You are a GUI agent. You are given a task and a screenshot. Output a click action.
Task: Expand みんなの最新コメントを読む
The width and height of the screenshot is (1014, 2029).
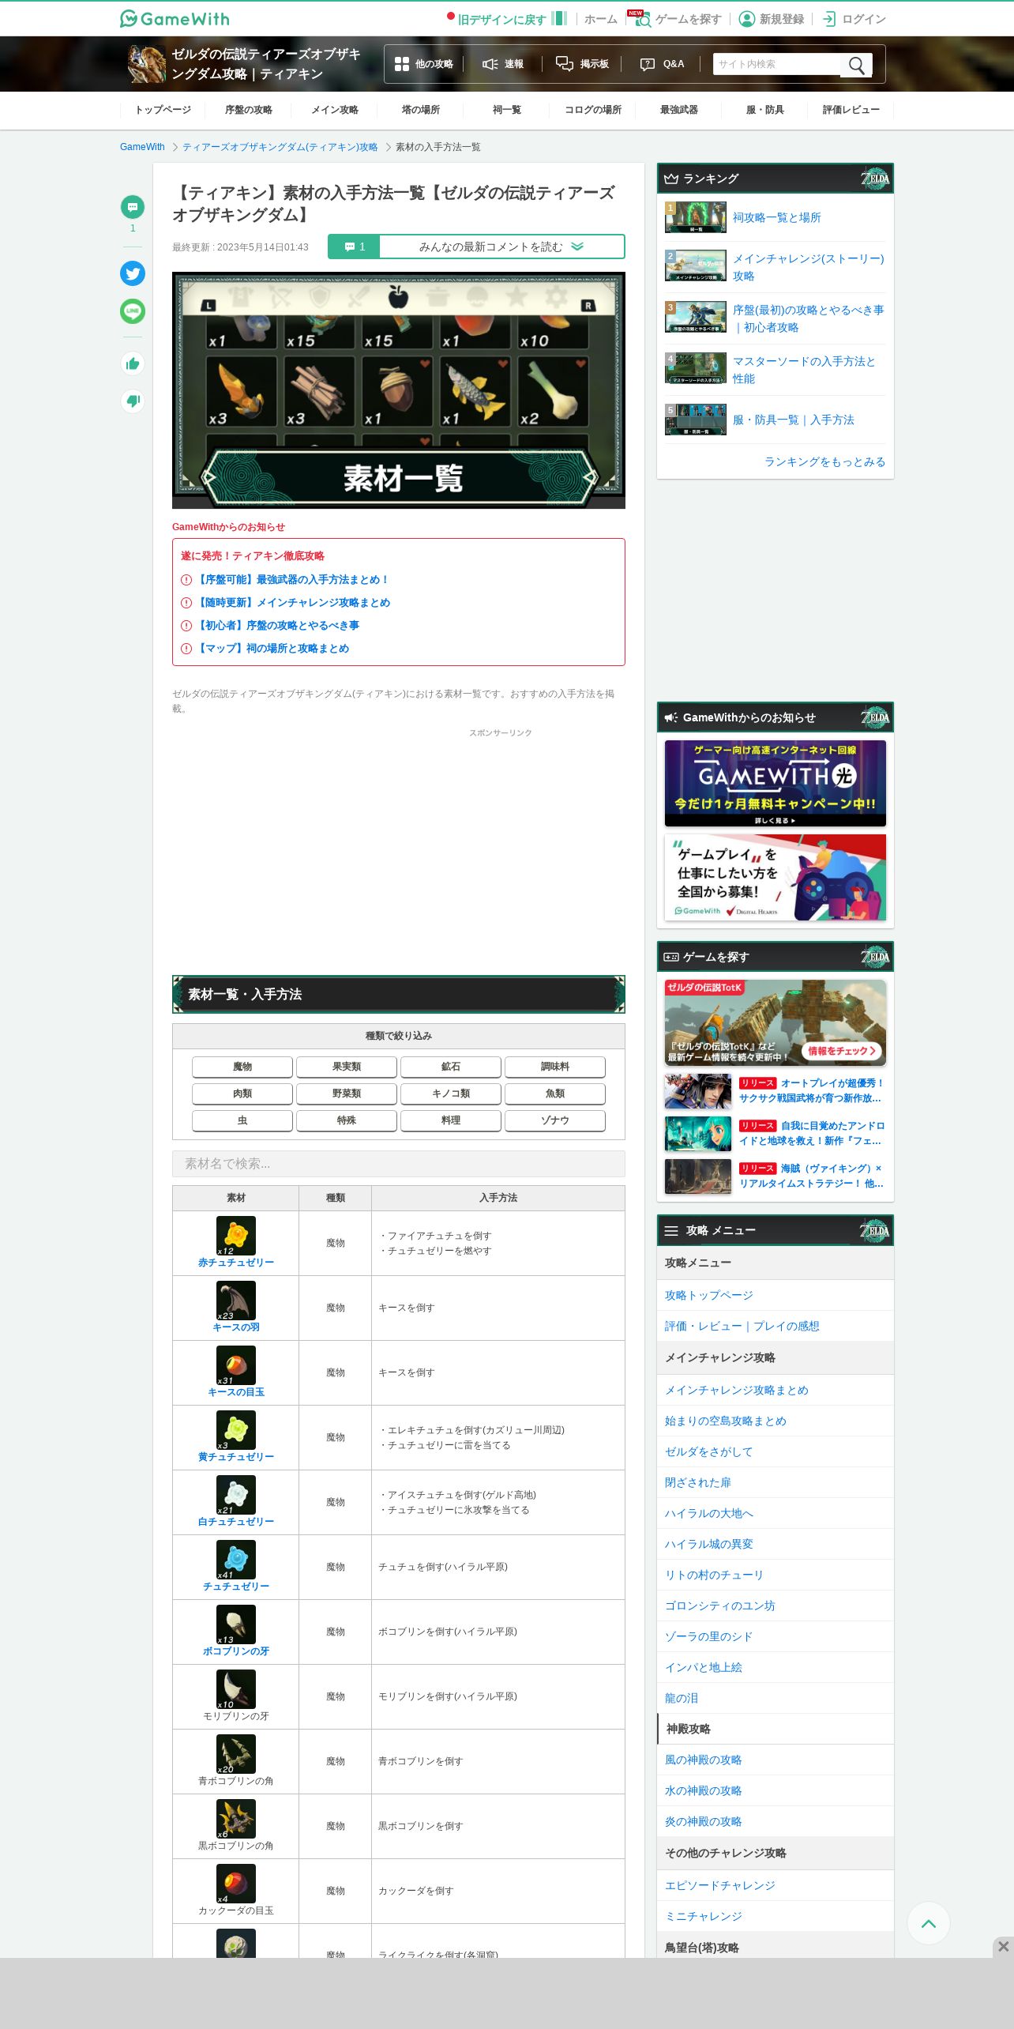[501, 247]
